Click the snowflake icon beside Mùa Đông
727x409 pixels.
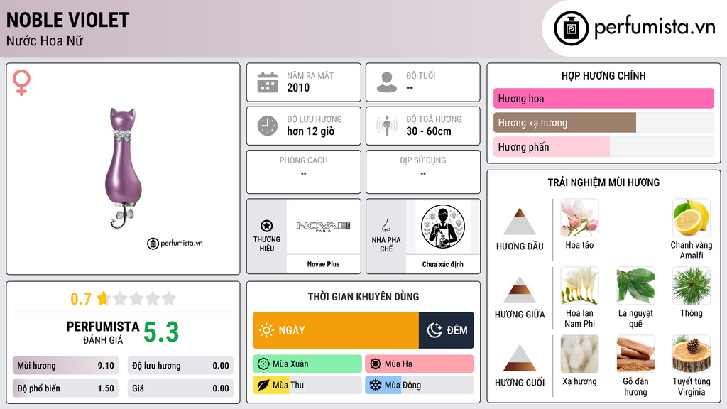pyautogui.click(x=376, y=385)
